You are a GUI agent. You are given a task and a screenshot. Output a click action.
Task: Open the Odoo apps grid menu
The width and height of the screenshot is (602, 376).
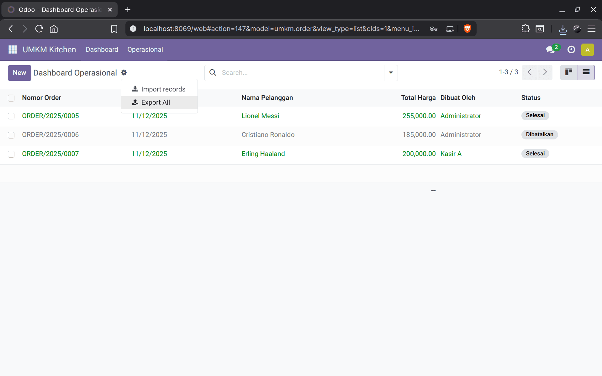(x=13, y=50)
